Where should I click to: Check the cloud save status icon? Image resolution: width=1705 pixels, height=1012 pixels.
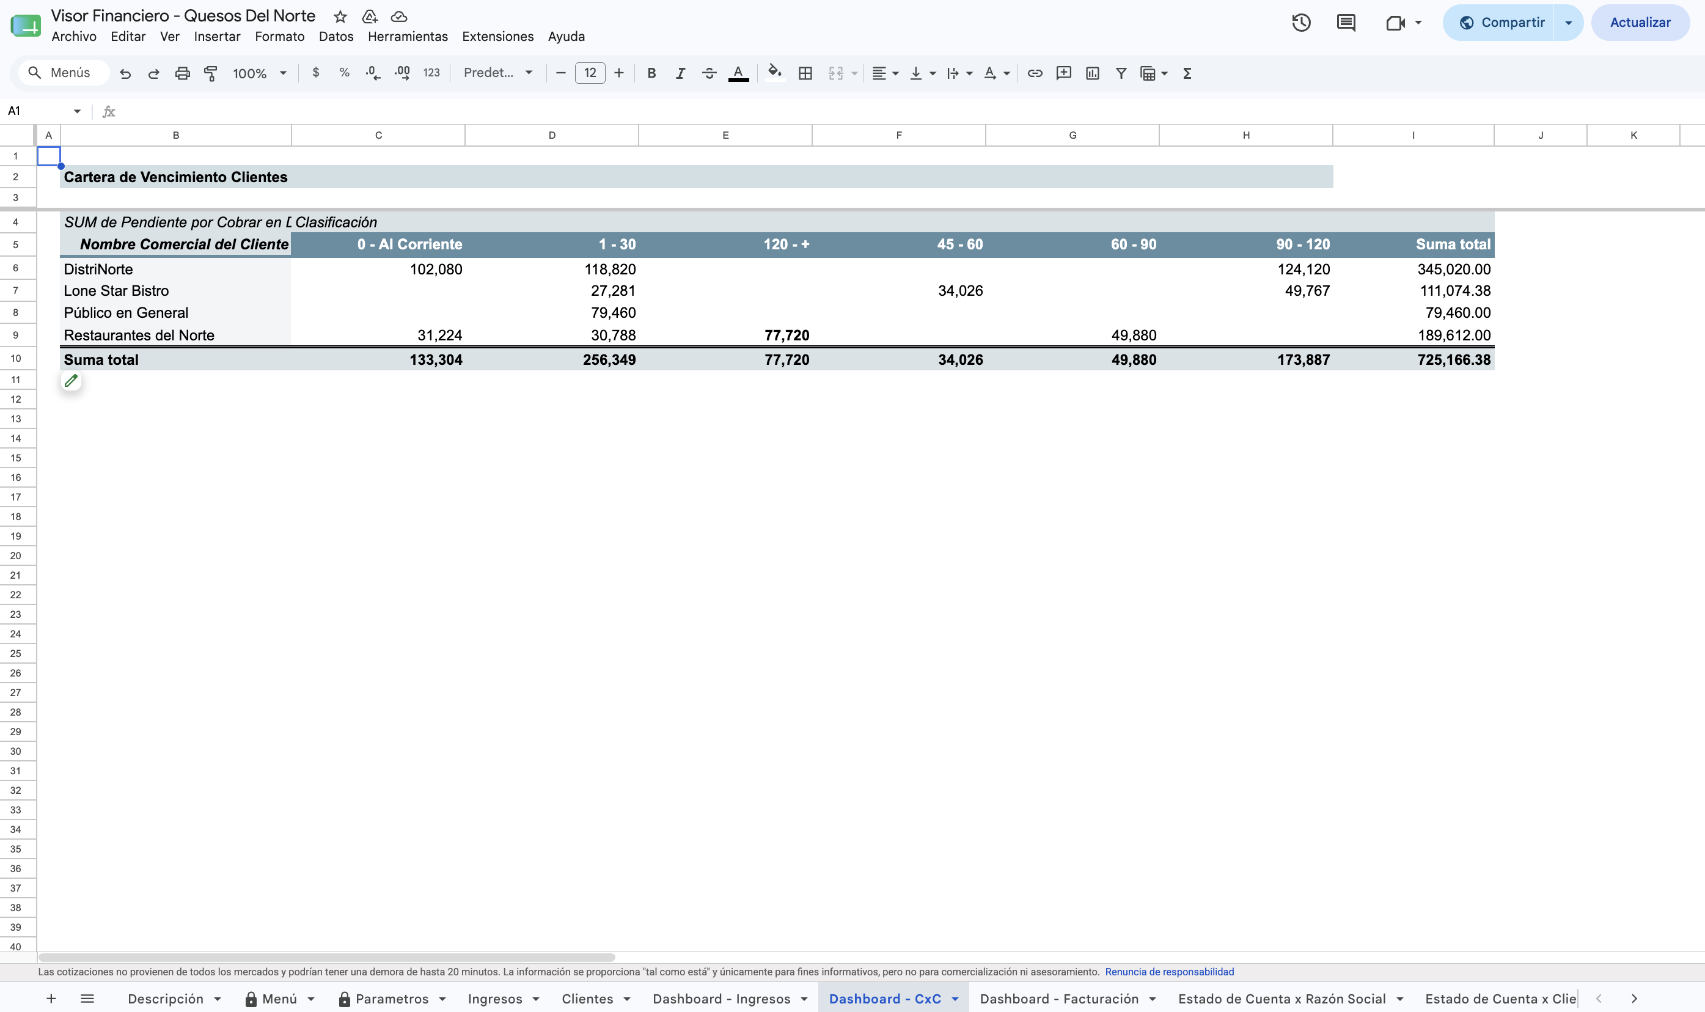(x=399, y=16)
